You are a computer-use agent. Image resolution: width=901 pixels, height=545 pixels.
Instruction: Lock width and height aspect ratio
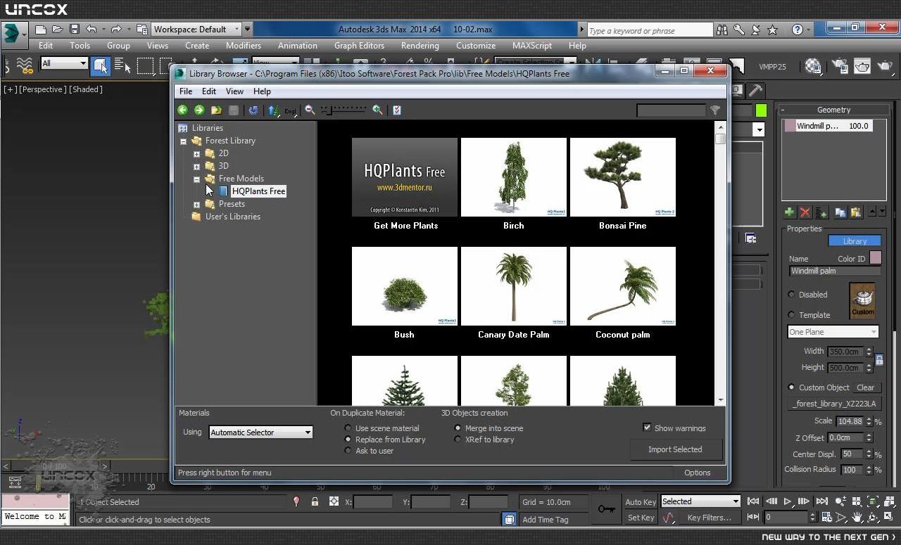(879, 360)
